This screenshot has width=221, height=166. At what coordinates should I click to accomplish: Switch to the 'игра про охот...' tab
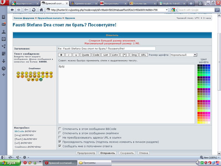coord(25,4)
